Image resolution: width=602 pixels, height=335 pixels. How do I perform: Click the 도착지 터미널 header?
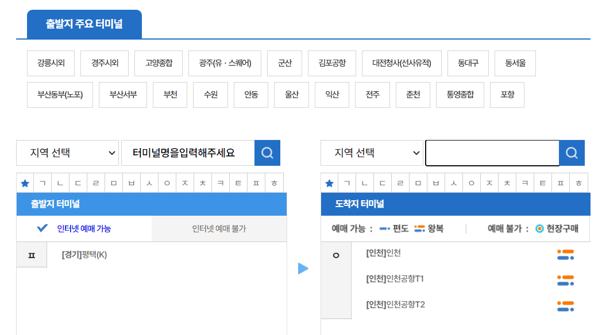456,204
